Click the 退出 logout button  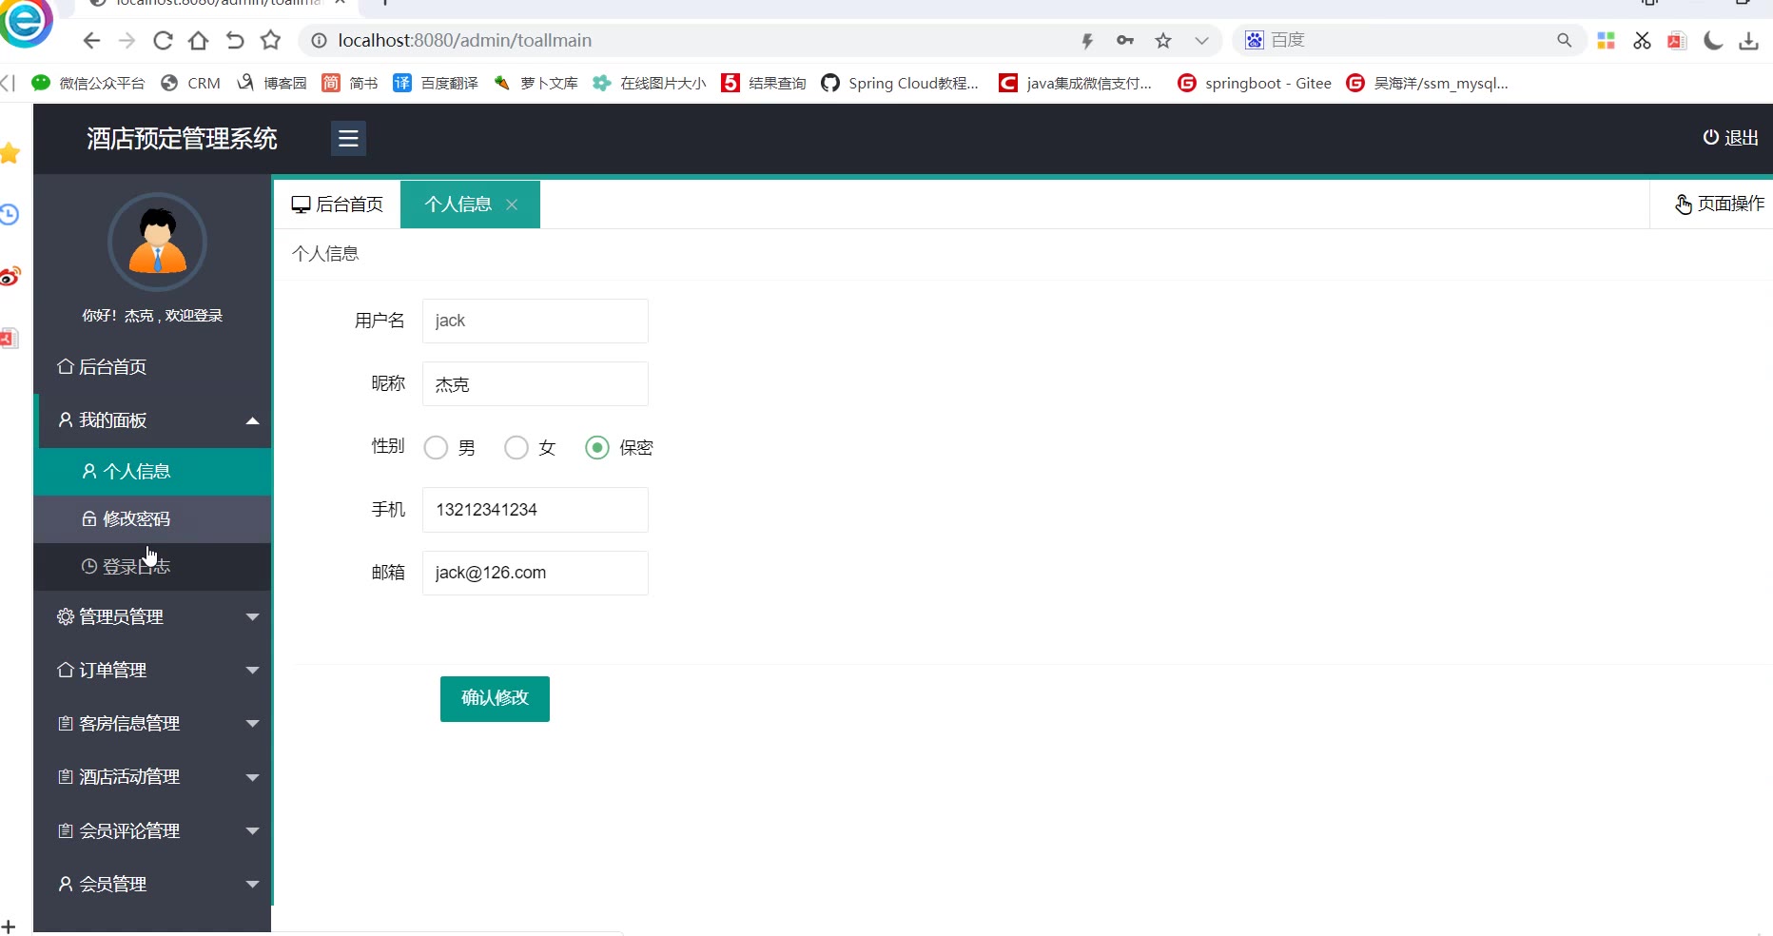point(1730,138)
